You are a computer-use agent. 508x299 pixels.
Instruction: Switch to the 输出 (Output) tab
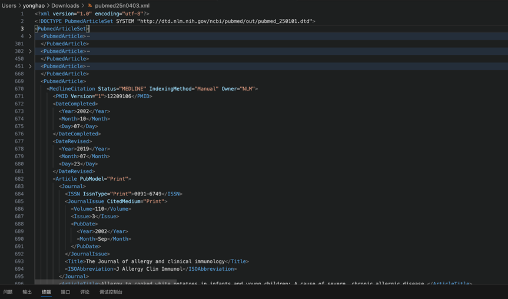tap(27, 292)
